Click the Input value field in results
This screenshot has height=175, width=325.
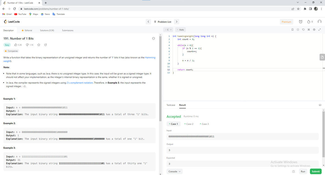tap(242, 136)
